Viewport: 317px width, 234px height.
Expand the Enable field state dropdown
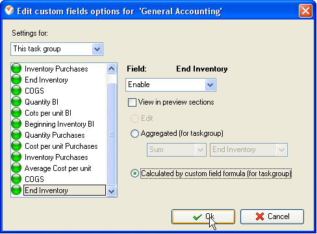click(171, 84)
